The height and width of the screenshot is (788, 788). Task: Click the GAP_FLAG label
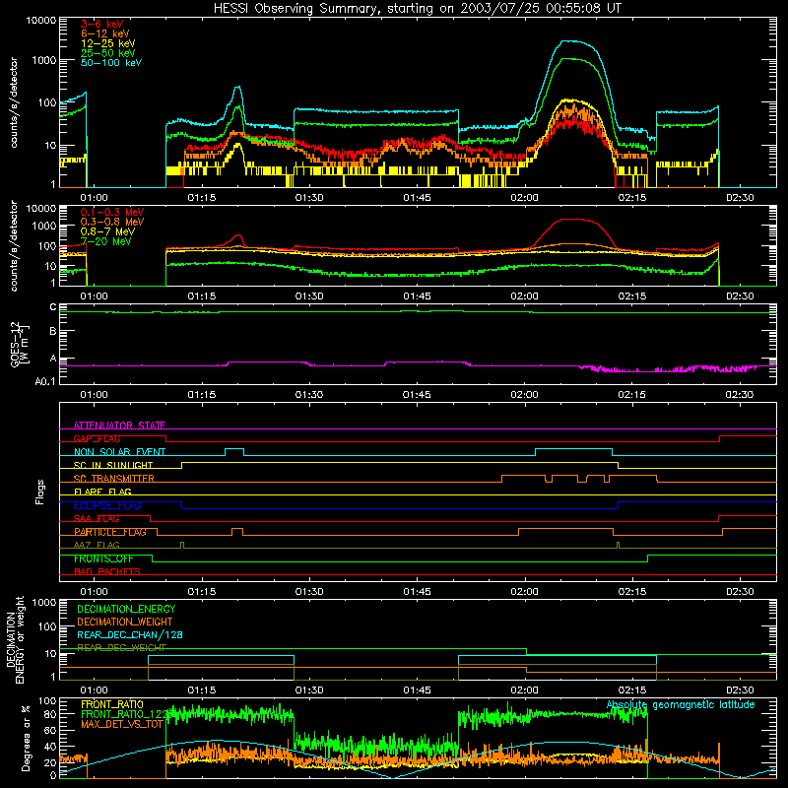97,438
